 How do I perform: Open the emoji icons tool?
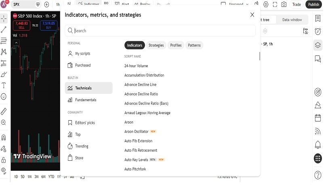pos(4,97)
